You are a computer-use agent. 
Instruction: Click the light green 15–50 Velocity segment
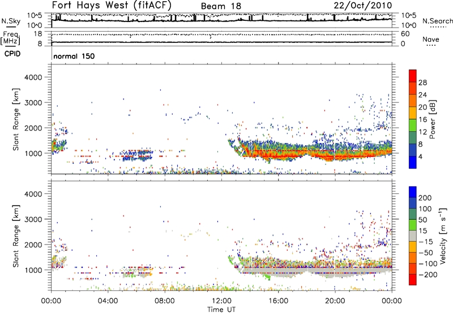pos(413,225)
